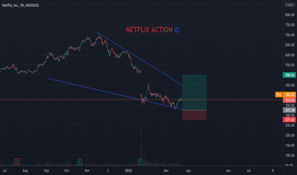Click the 250.00 price scale label
Viewport: 297px width, 175px height.
point(290,125)
